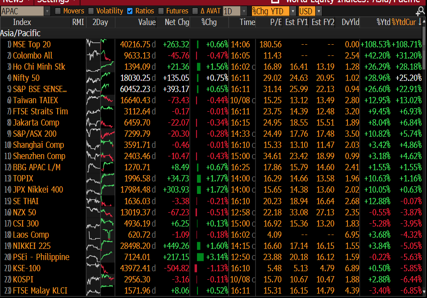
Task: Select the KOSPI index
Action: pyautogui.click(x=23, y=280)
